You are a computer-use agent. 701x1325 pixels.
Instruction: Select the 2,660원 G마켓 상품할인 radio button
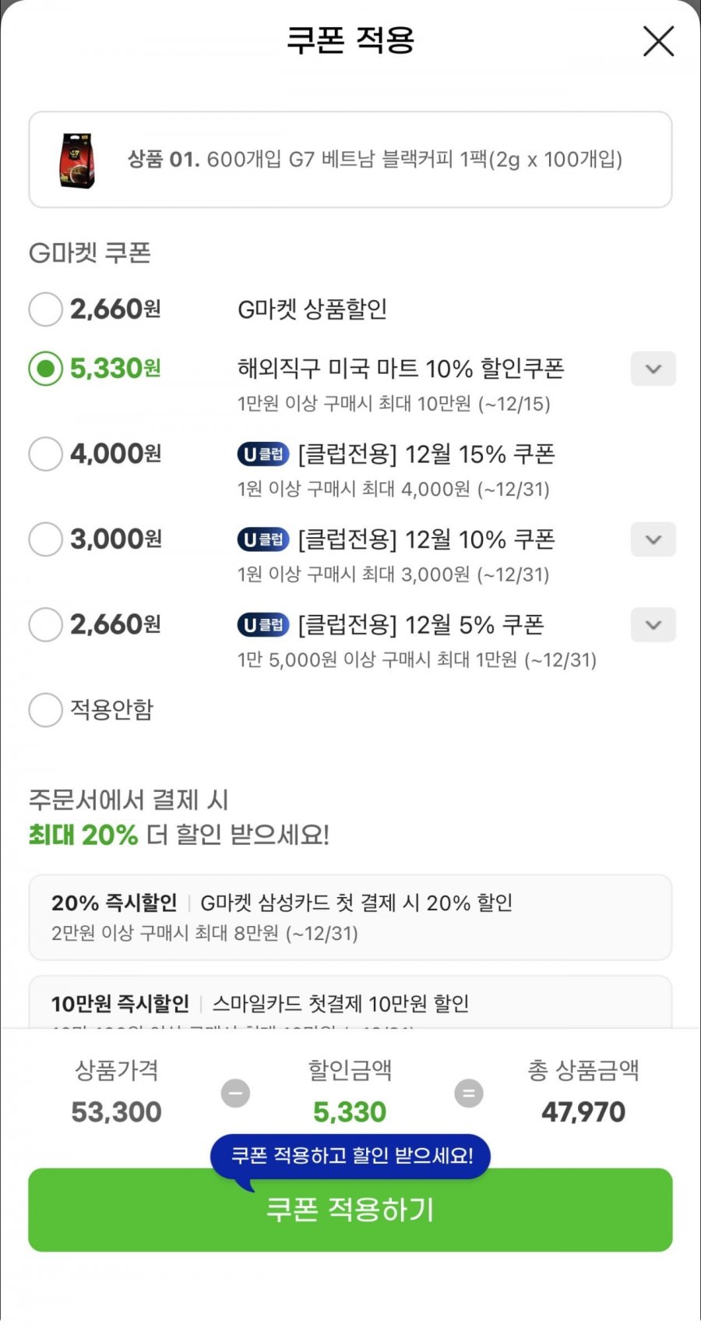point(45,309)
